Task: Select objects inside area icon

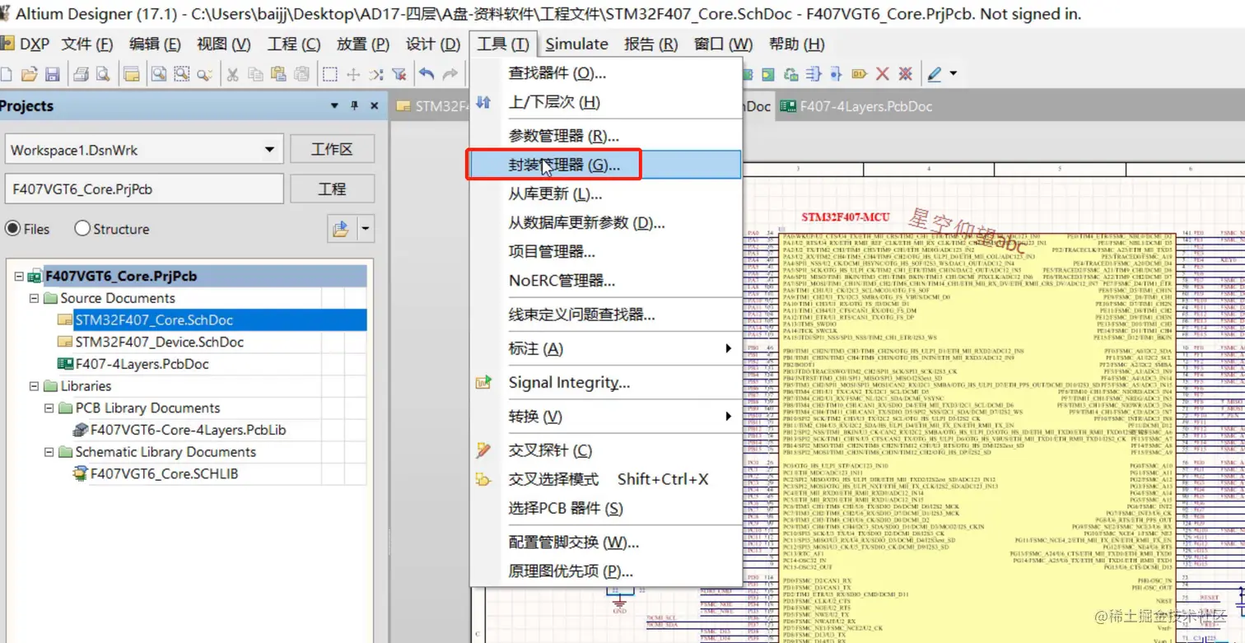Action: 329,74
